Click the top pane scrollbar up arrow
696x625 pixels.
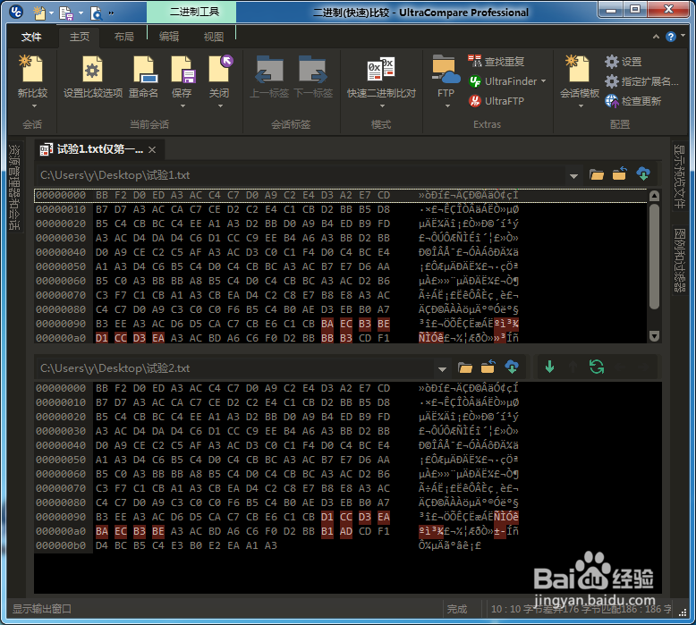[x=654, y=196]
